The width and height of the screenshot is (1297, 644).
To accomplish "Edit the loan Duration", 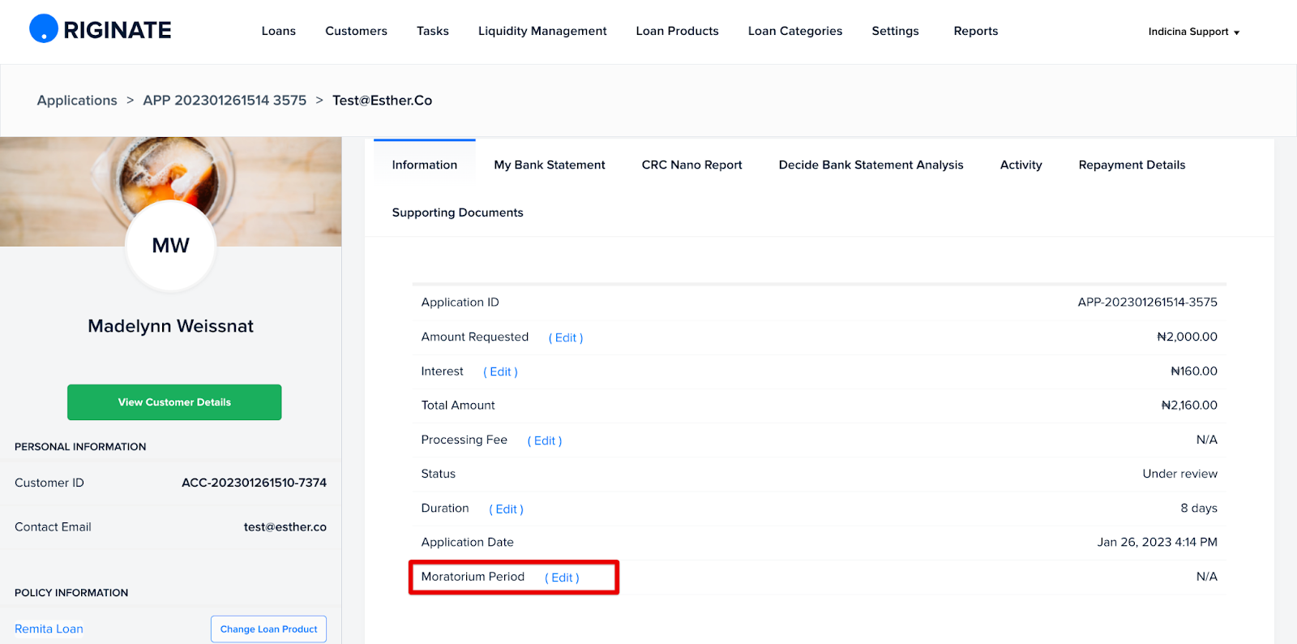I will tap(506, 509).
